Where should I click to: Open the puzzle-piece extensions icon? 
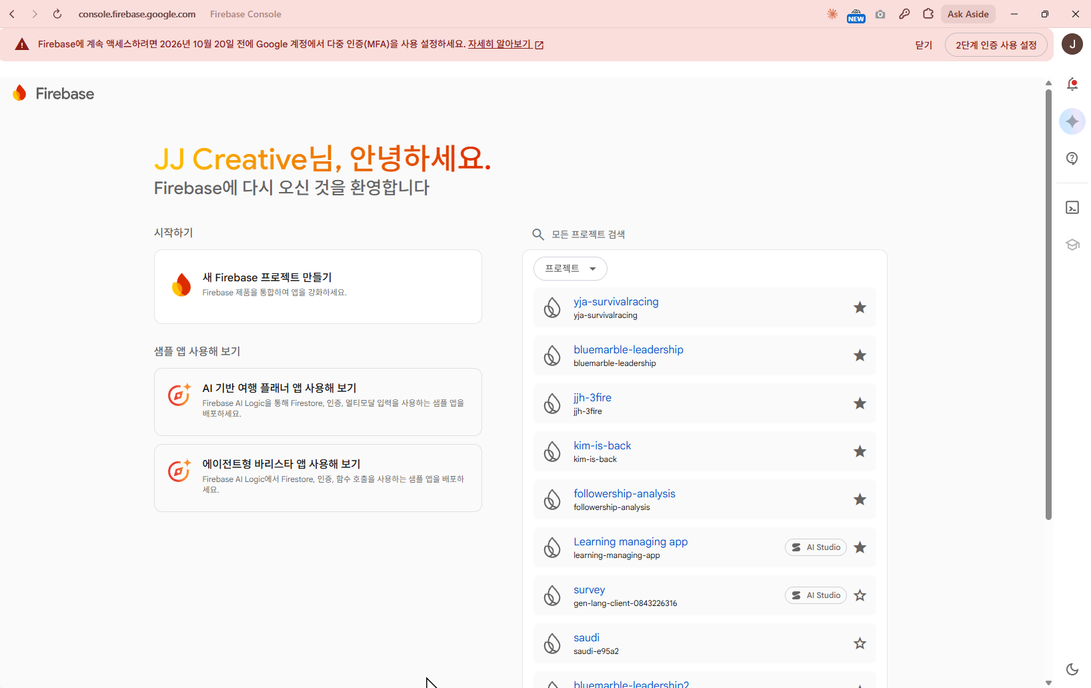(x=928, y=14)
